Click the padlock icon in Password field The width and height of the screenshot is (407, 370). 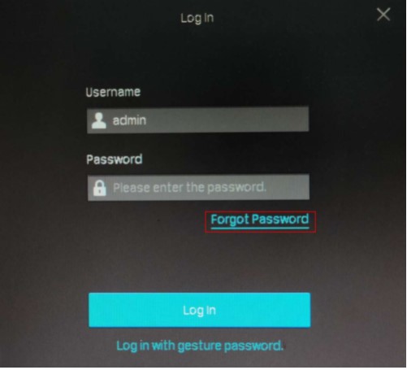point(99,188)
